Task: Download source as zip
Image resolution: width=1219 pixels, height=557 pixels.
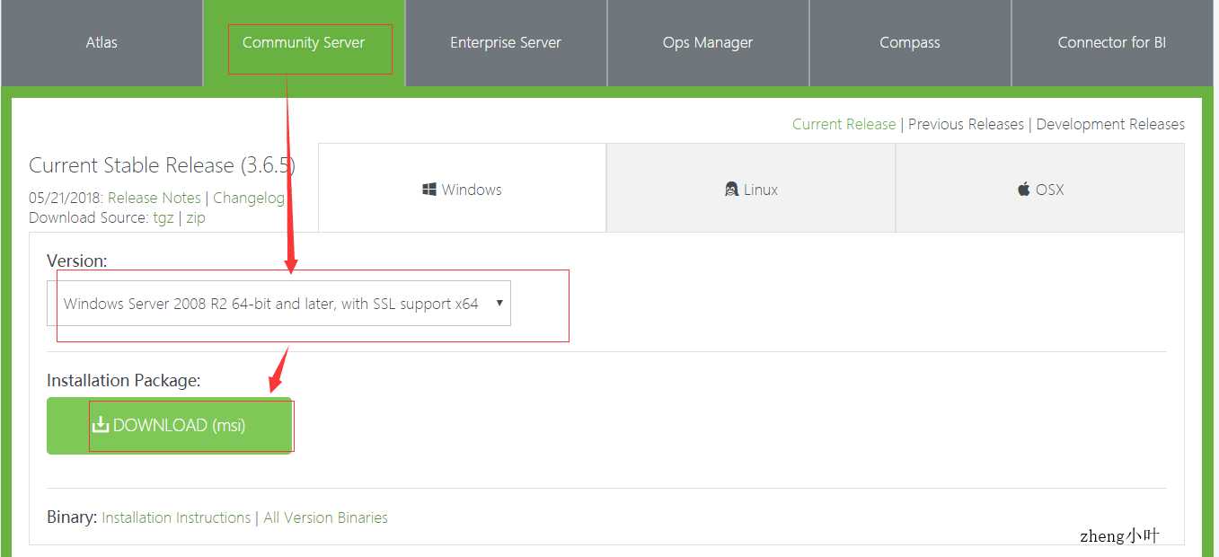Action: 196,218
